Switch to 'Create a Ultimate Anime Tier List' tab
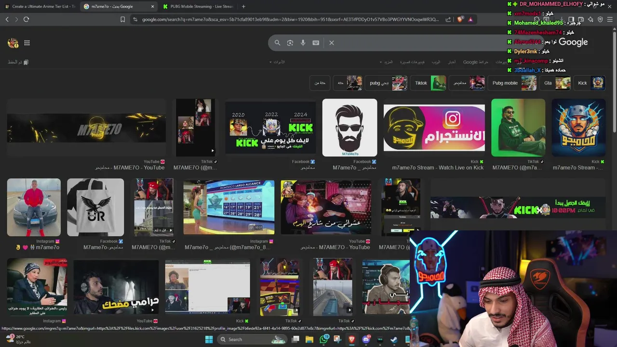Image resolution: width=617 pixels, height=347 pixels. [40, 6]
